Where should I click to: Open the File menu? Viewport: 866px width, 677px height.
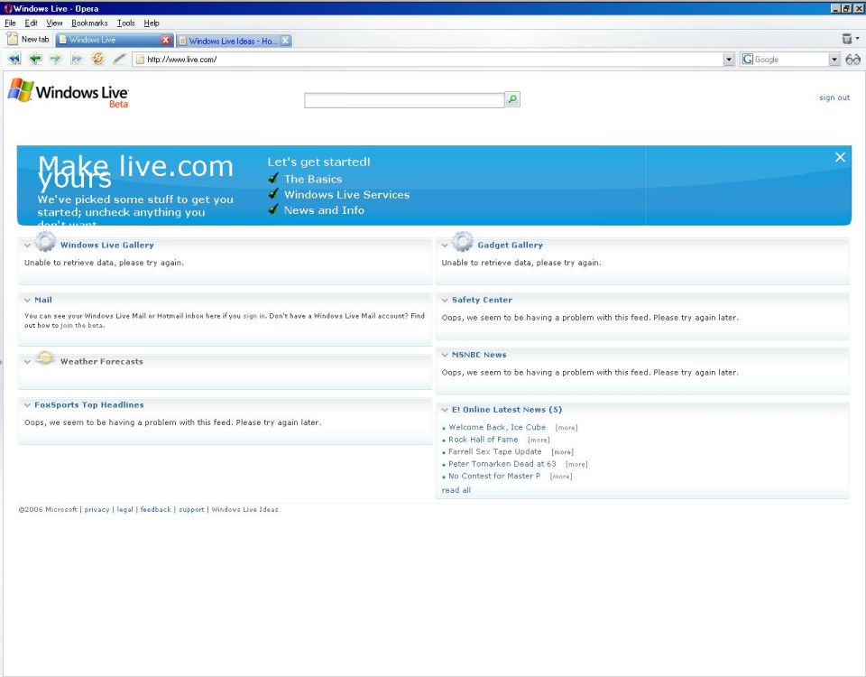pos(10,23)
